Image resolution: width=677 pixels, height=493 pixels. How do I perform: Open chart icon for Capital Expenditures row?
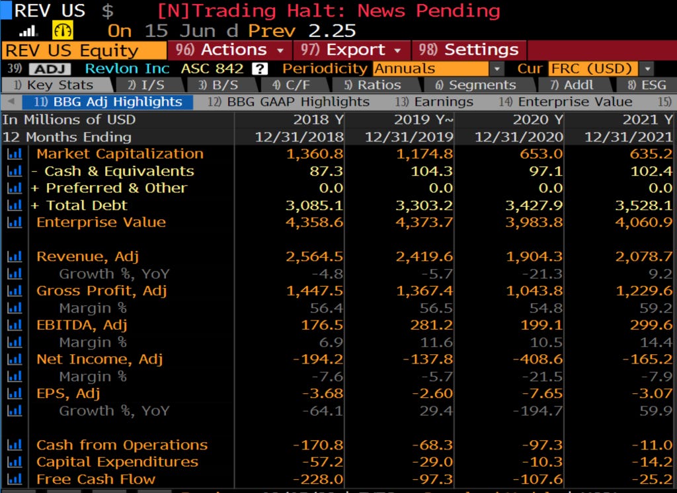(x=15, y=462)
